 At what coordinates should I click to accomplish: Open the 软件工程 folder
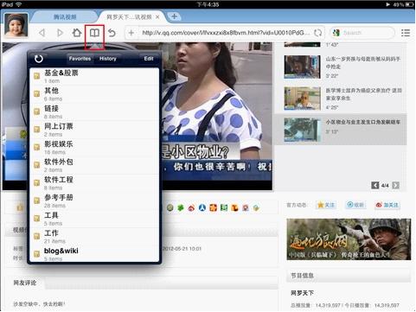(x=94, y=183)
